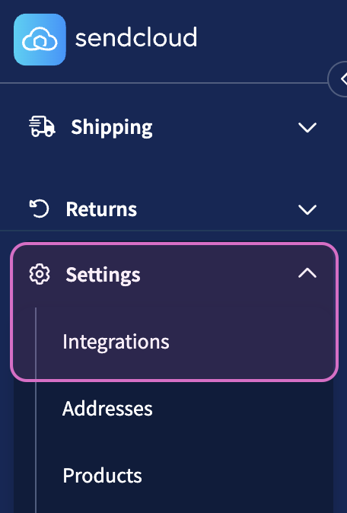Open the Addresses settings page
Viewport: 347px width, 513px height.
coord(107,409)
